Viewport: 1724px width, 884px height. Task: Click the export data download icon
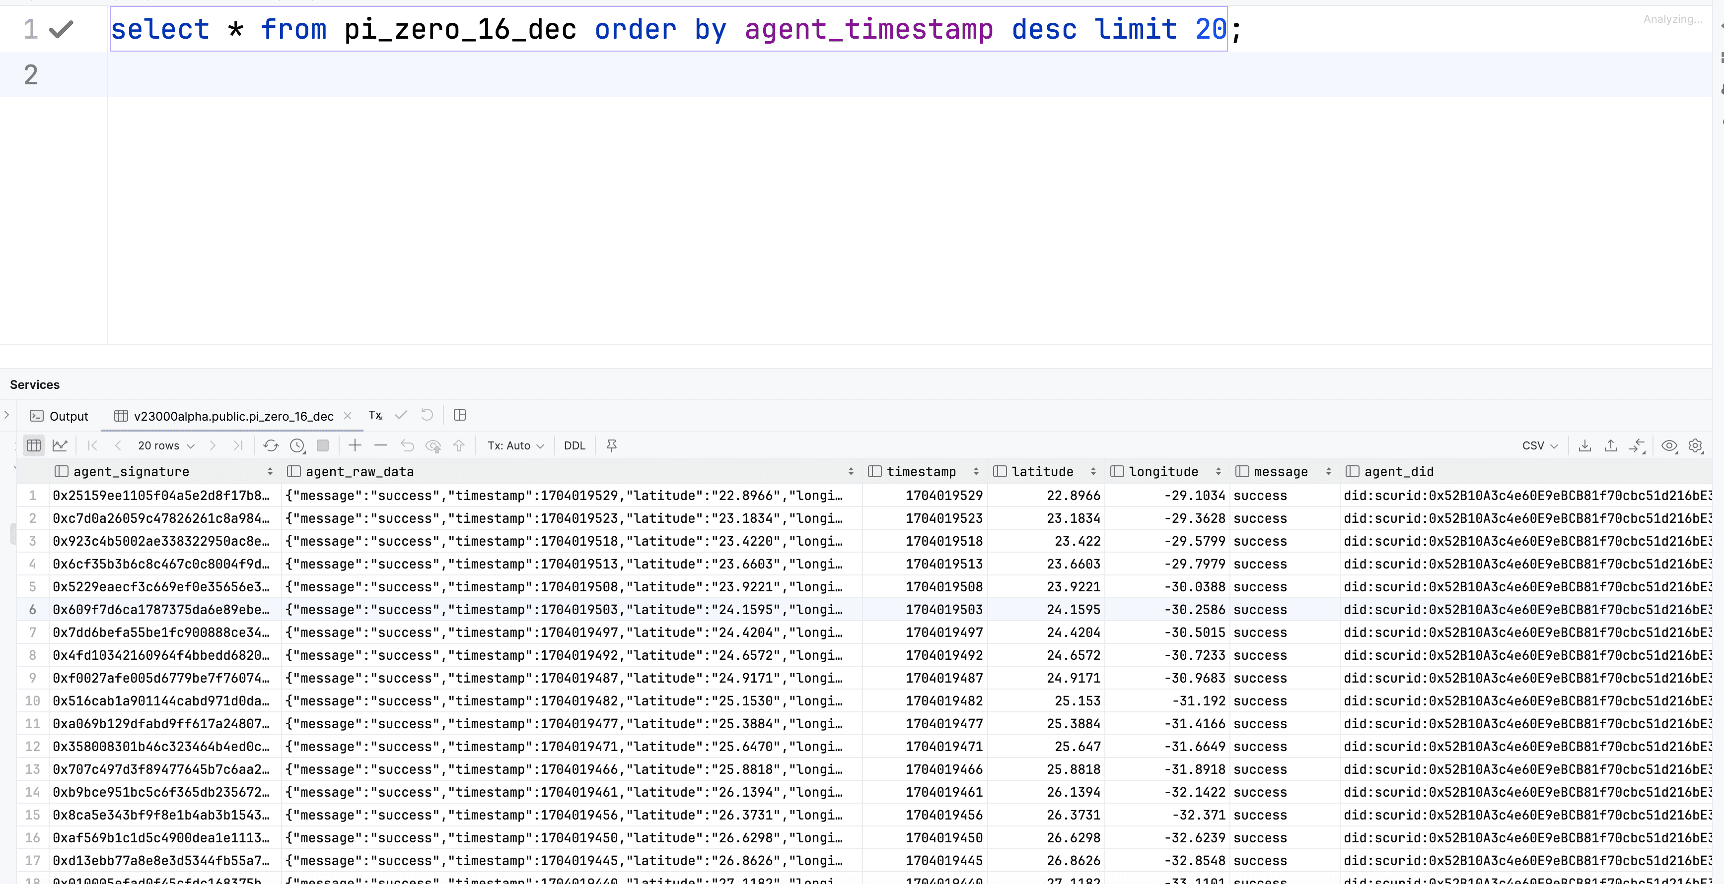click(1584, 445)
